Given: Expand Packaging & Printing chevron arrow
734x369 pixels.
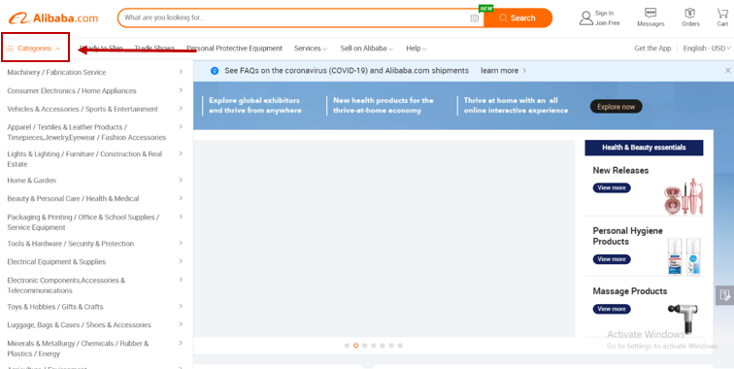Looking at the screenshot, I should [x=181, y=217].
